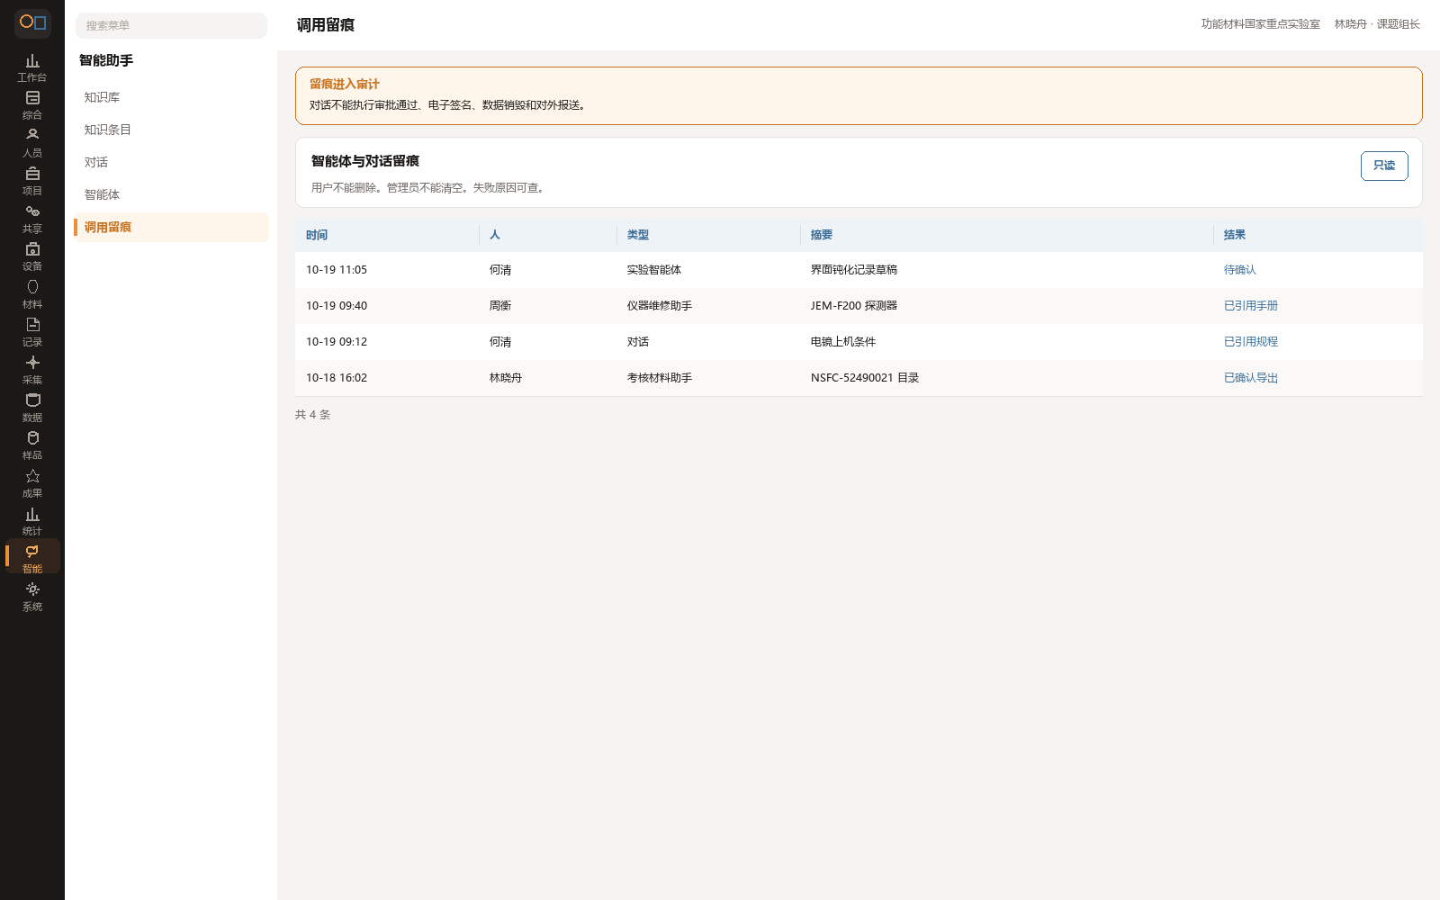The image size is (1440, 900).
Task: Click the 时间 column header
Action: (387, 235)
